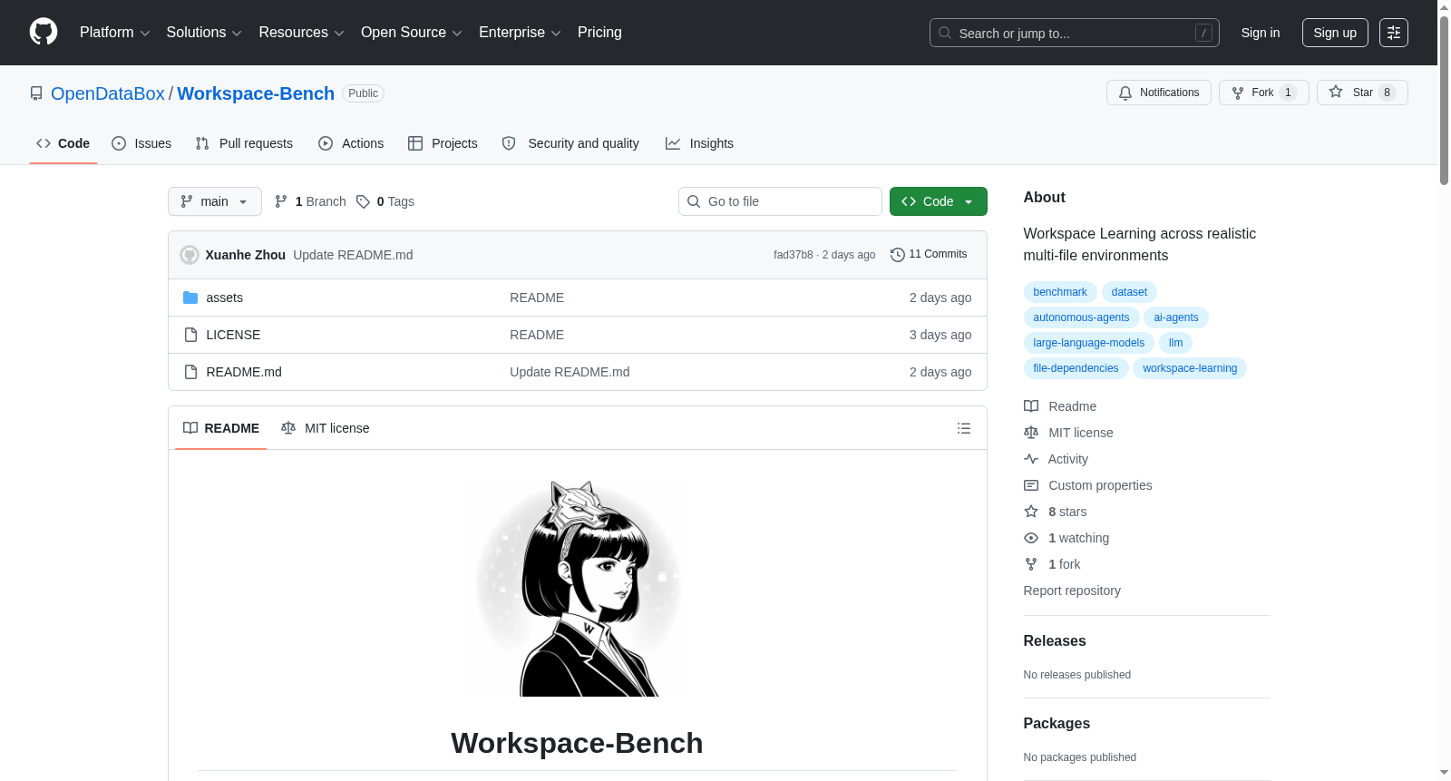Click the history clock icon beside 11 Commits
1451x781 pixels.
tap(898, 255)
